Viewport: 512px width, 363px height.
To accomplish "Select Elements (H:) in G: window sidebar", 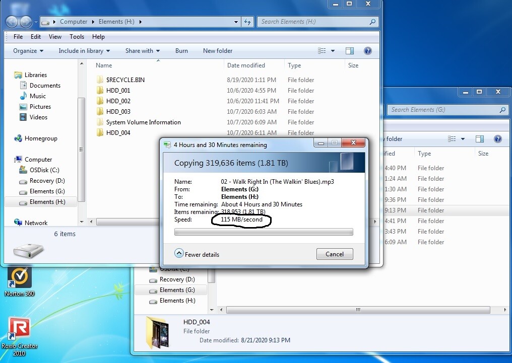I will [172, 301].
